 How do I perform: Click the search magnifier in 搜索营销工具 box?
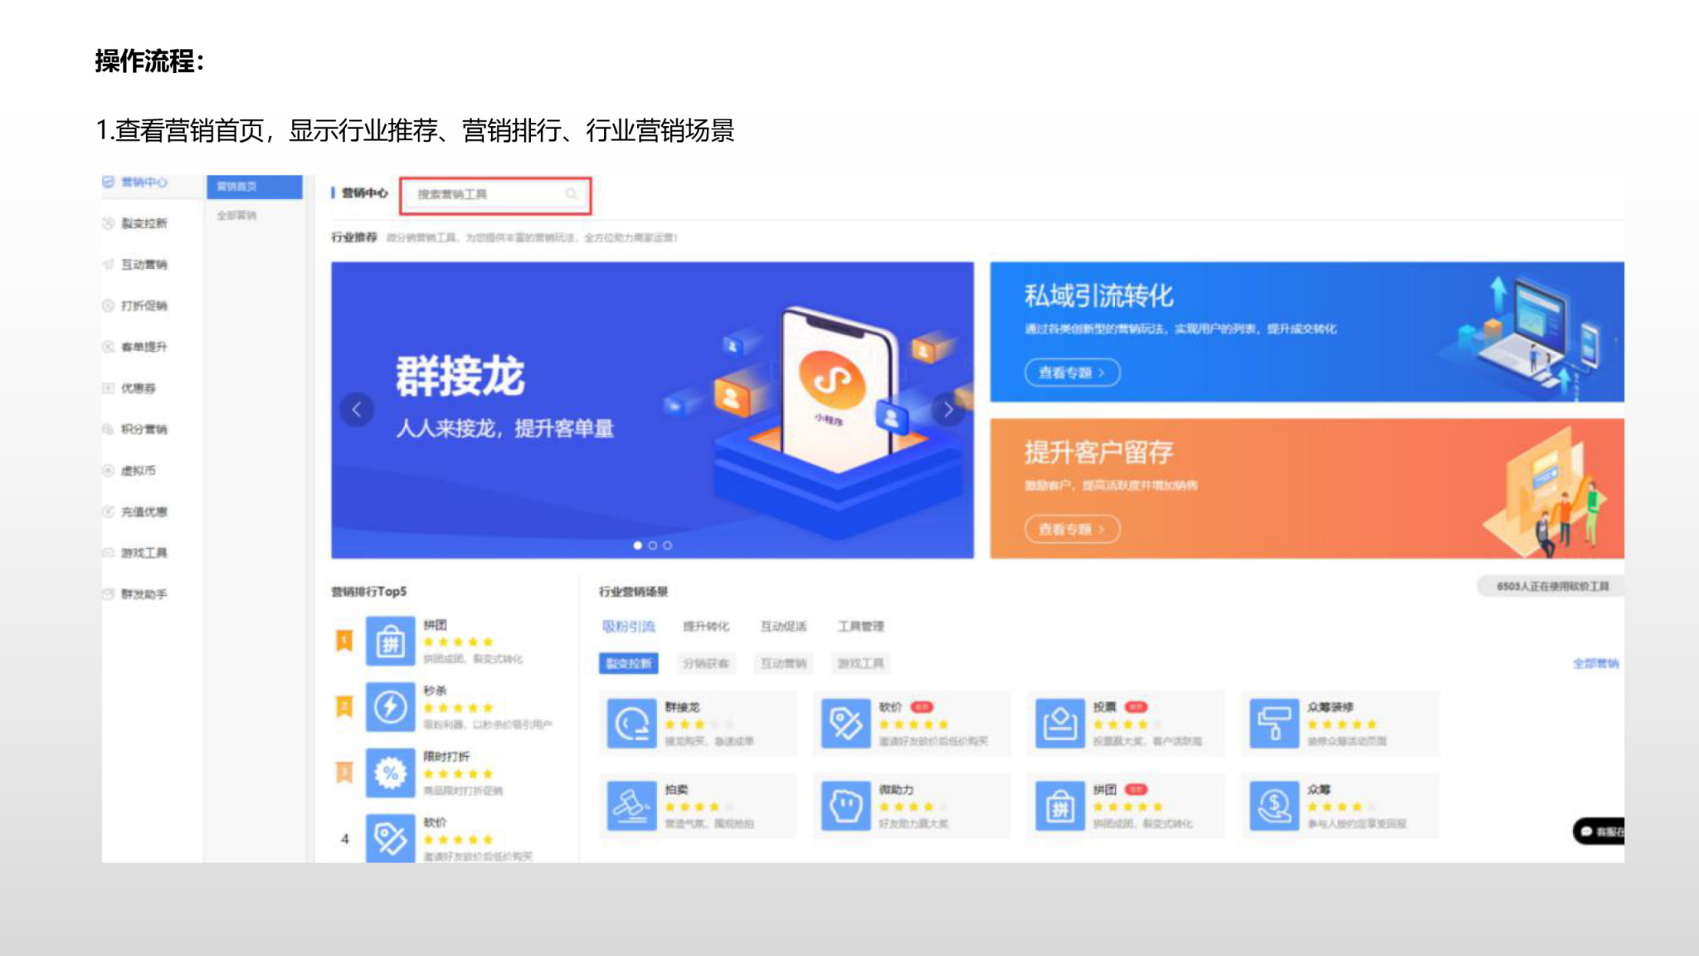(571, 194)
